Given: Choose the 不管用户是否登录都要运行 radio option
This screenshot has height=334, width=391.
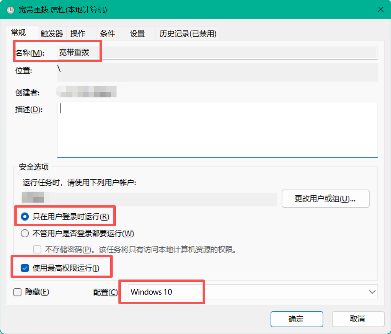Looking at the screenshot, I should tap(25, 233).
